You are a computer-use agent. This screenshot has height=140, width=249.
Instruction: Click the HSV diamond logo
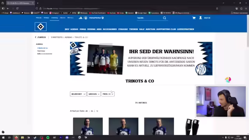coord(40,27)
